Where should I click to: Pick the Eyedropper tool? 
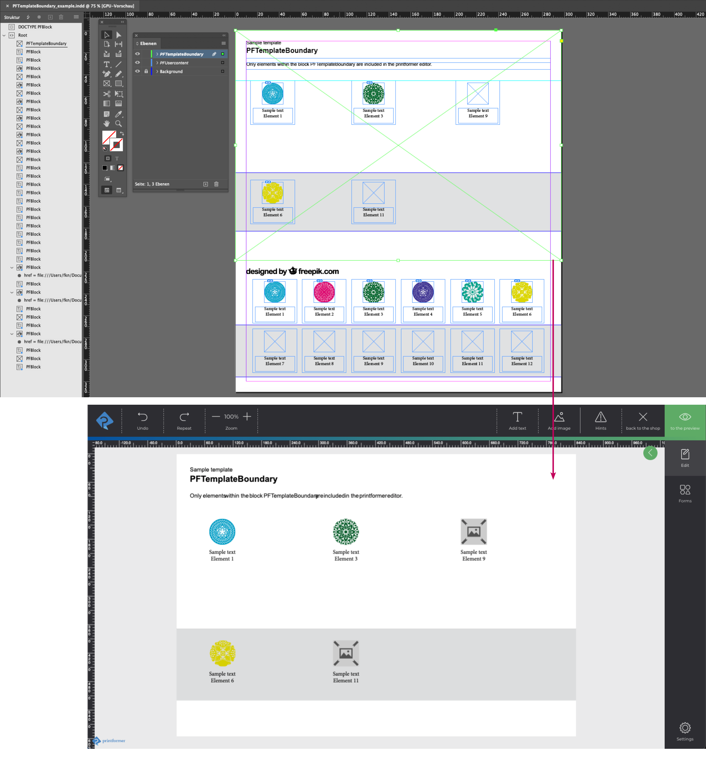pos(118,114)
